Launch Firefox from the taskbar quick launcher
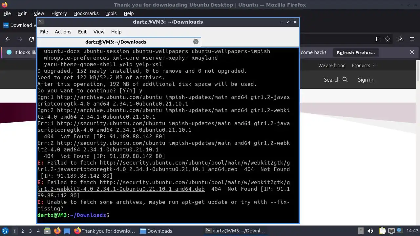This screenshot has width=420, height=236. pyautogui.click(x=57, y=231)
